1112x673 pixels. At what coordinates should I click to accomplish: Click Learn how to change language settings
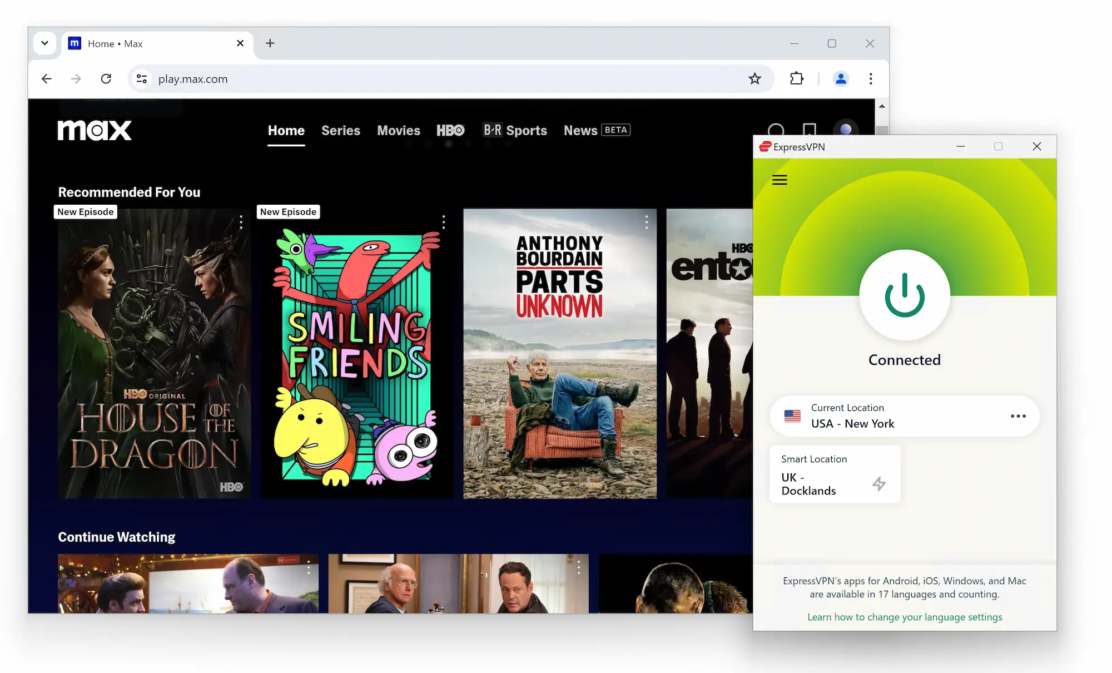pyautogui.click(x=904, y=616)
